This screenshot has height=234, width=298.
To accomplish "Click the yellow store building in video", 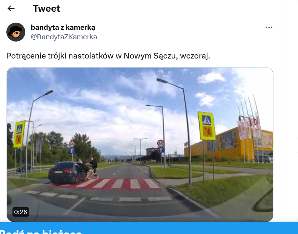I will 228,145.
